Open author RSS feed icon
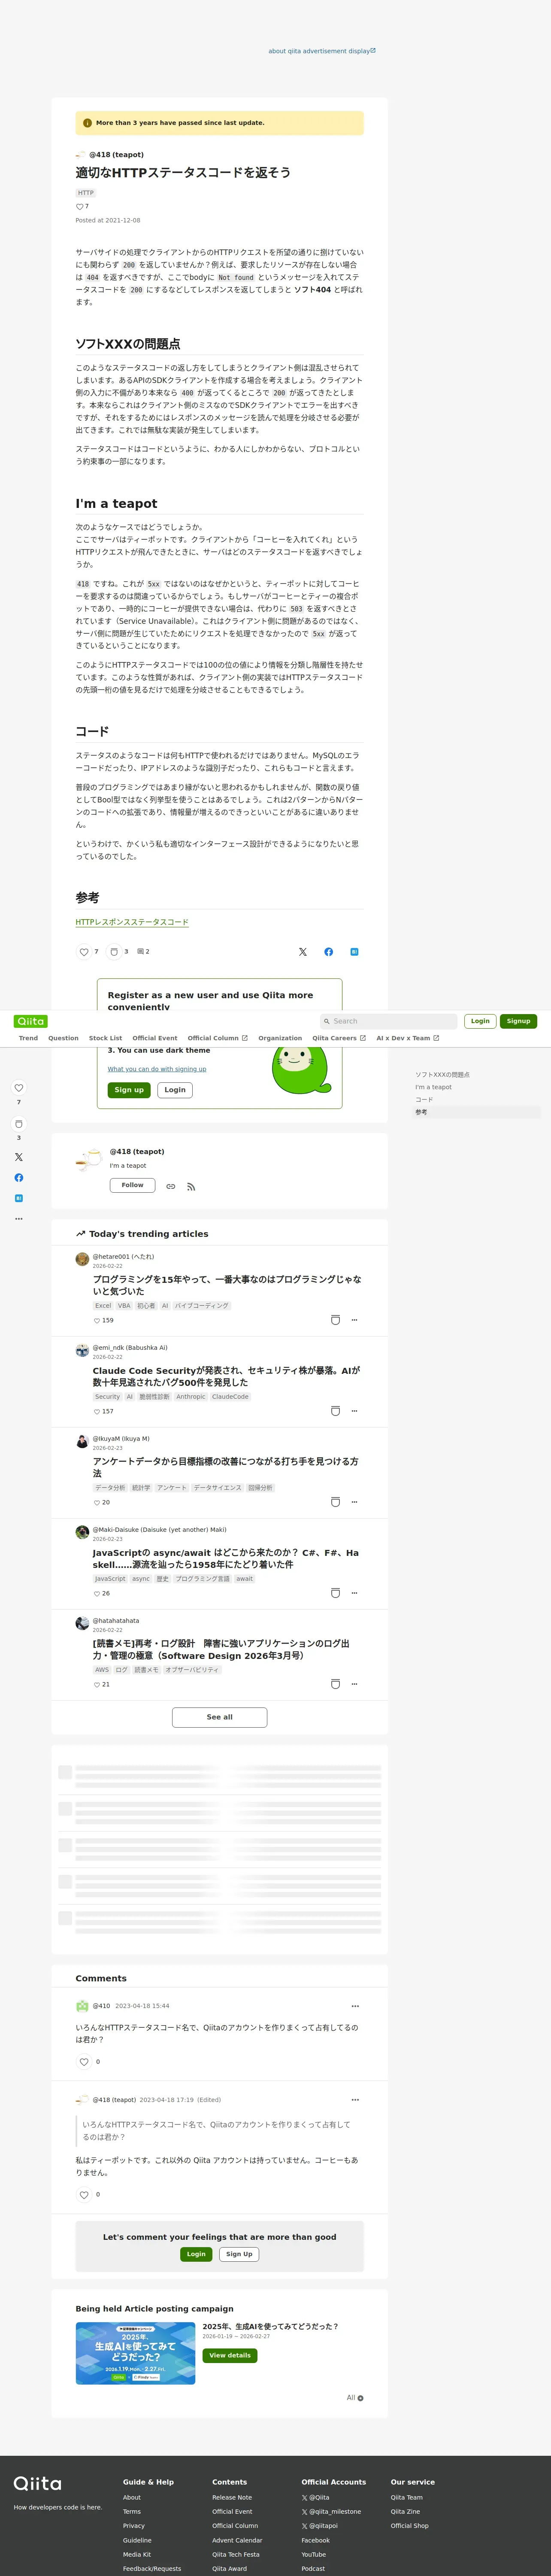Screen dimensions: 551x2576 point(191,1187)
